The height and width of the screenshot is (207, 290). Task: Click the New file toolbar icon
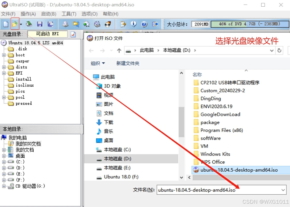click(6, 24)
